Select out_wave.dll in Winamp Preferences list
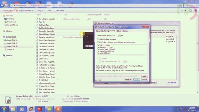This screenshot has width=199, height=112. pos(171,41)
